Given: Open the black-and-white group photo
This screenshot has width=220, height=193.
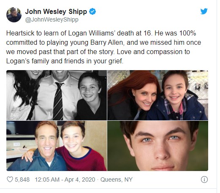Looking at the screenshot, I should pos(57,95).
